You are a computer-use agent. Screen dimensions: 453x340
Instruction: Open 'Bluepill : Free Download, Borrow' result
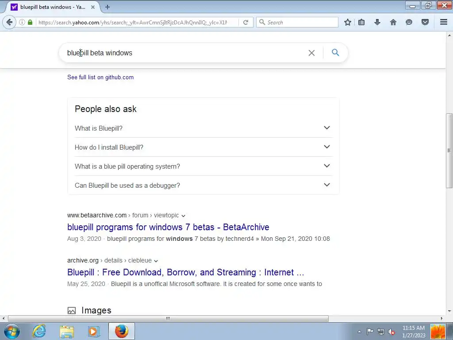(x=185, y=272)
